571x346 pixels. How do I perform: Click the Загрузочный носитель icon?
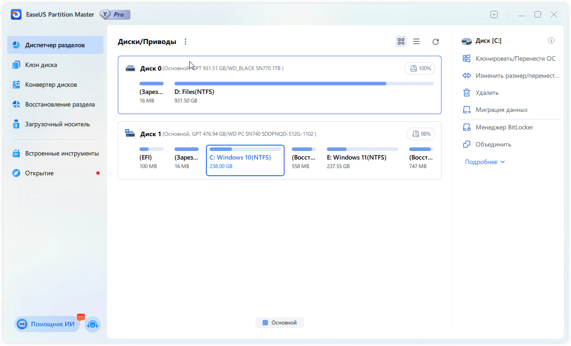click(17, 124)
